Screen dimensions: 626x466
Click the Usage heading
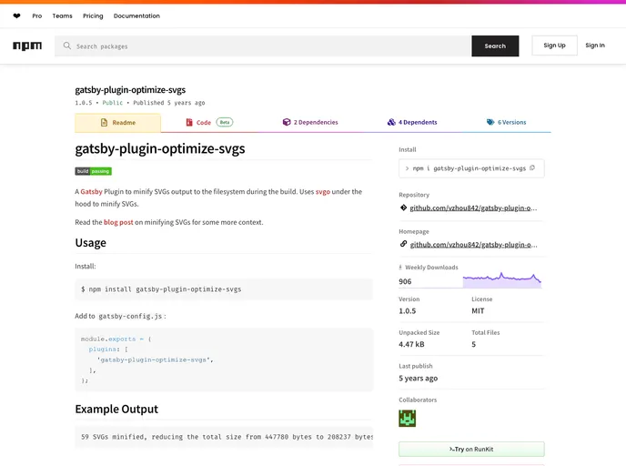[x=91, y=243]
